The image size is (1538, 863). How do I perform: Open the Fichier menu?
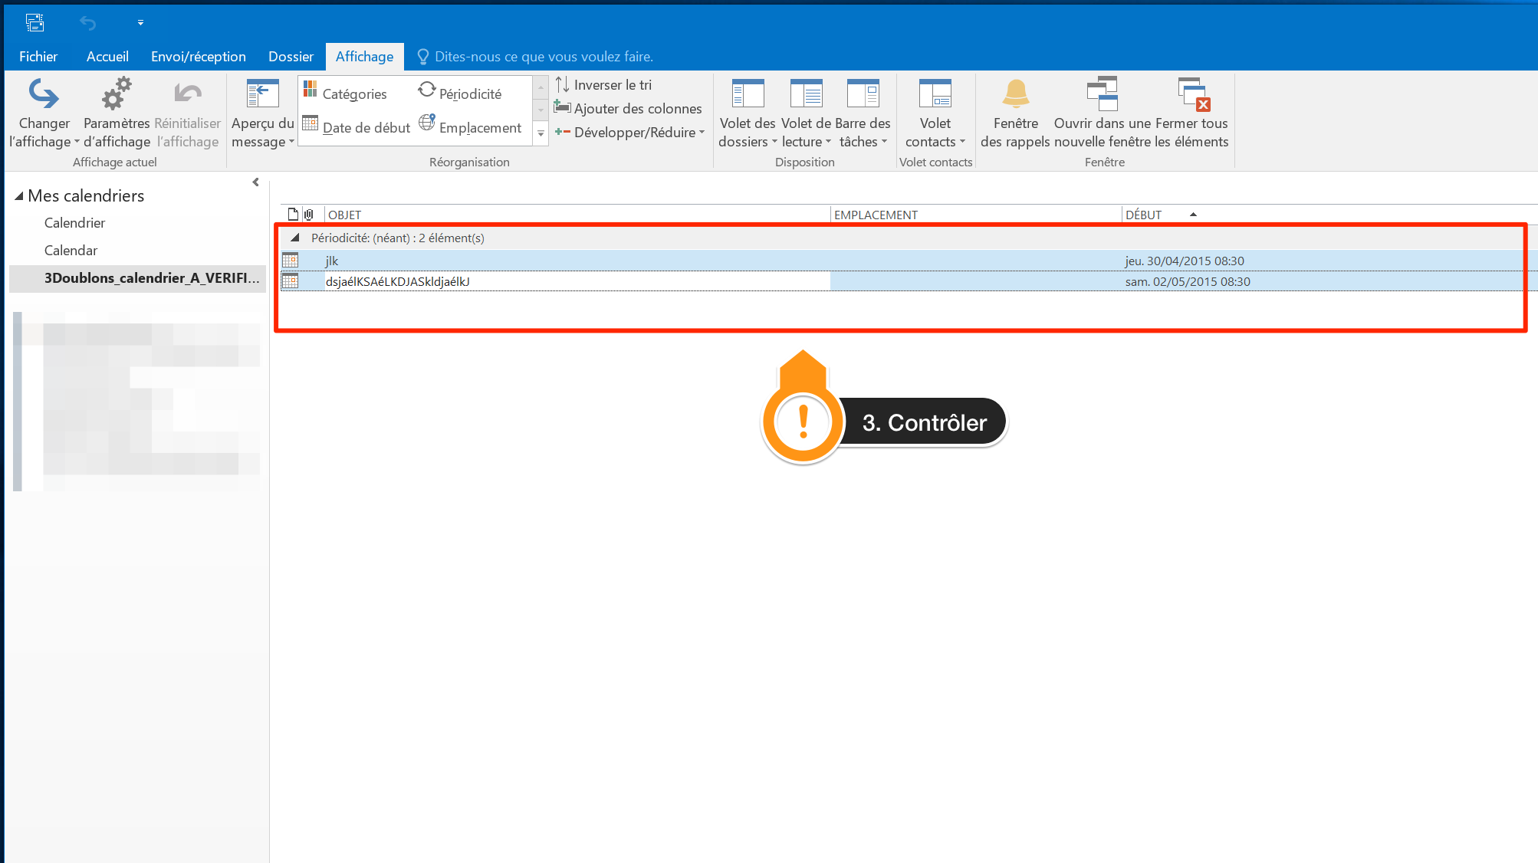click(x=38, y=57)
